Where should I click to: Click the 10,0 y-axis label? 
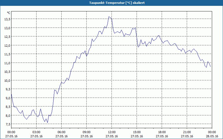click(x=7, y=80)
